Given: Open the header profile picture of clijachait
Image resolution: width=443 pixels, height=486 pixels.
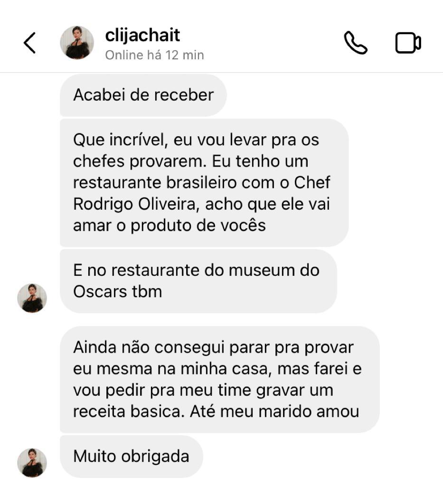Looking at the screenshot, I should click(x=77, y=42).
